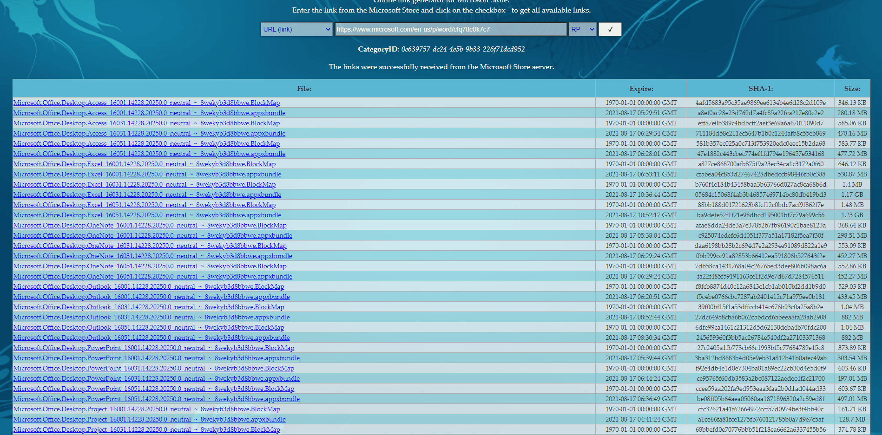The image size is (882, 435).
Task: Select size cell reading 346.13 KB
Action: tap(852, 103)
